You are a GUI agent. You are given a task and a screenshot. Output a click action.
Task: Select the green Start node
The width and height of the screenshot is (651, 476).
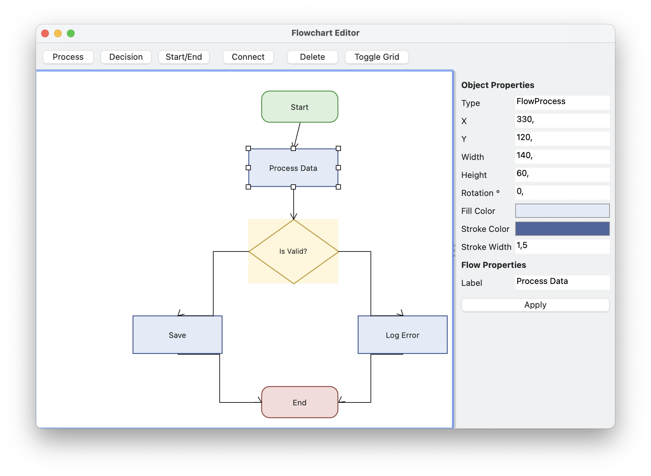pos(299,107)
